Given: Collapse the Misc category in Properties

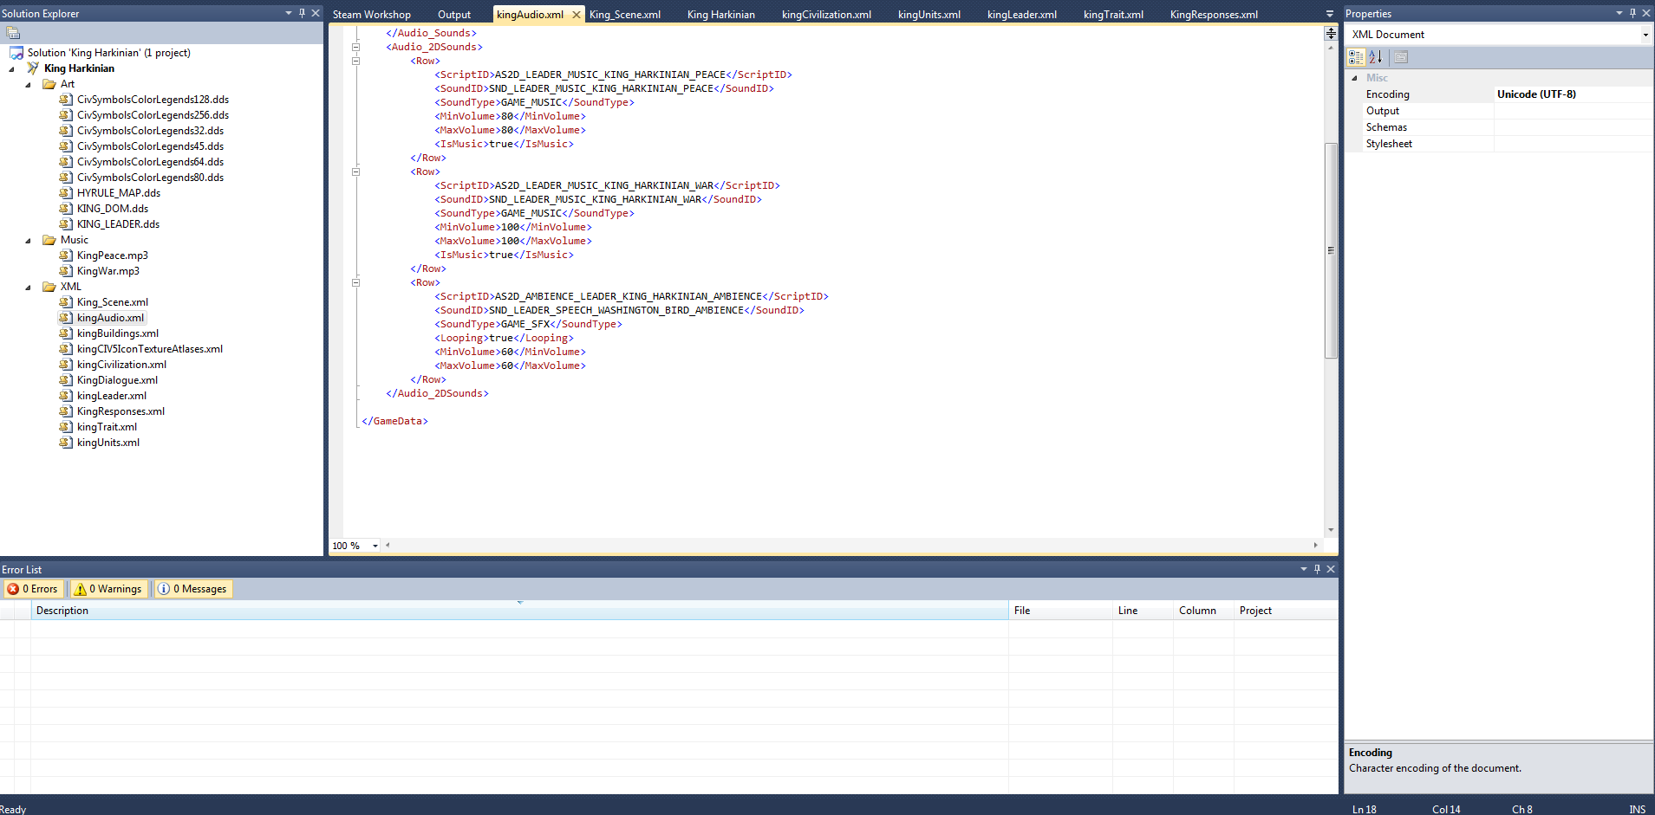Looking at the screenshot, I should tap(1354, 78).
